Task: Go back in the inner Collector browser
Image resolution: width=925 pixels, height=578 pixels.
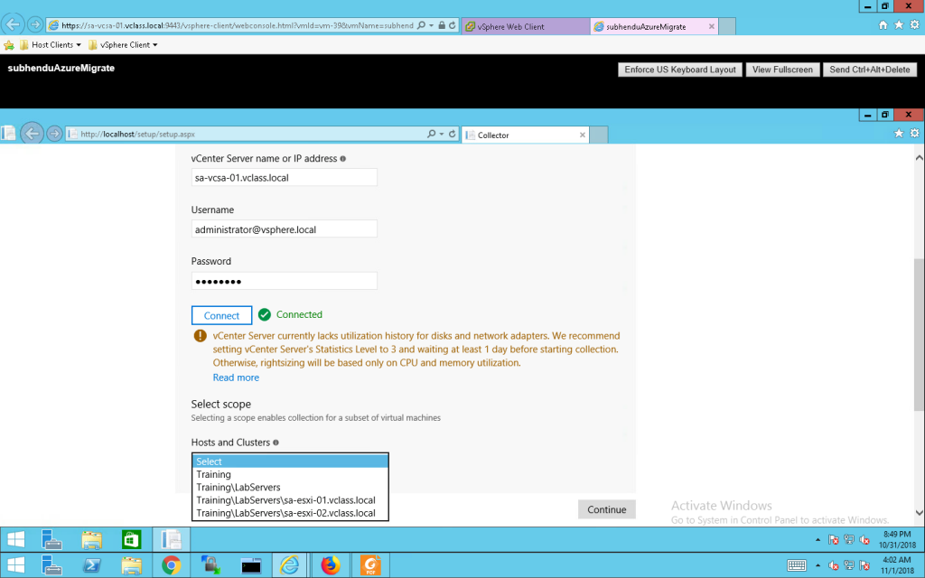Action: click(32, 134)
